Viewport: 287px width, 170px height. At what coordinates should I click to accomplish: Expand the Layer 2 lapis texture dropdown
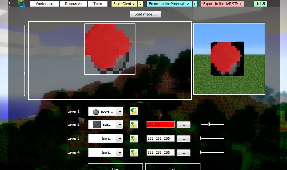point(119,125)
